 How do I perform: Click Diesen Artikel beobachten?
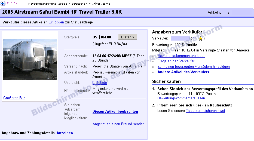point(115,111)
